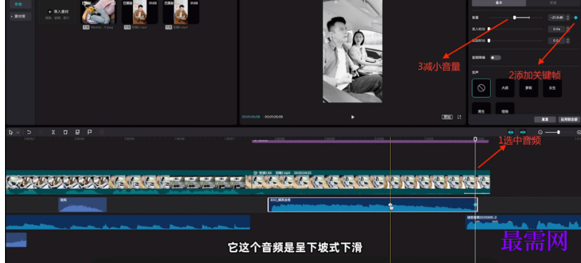
Task: Select the first video clip on main track
Action: tap(129, 182)
